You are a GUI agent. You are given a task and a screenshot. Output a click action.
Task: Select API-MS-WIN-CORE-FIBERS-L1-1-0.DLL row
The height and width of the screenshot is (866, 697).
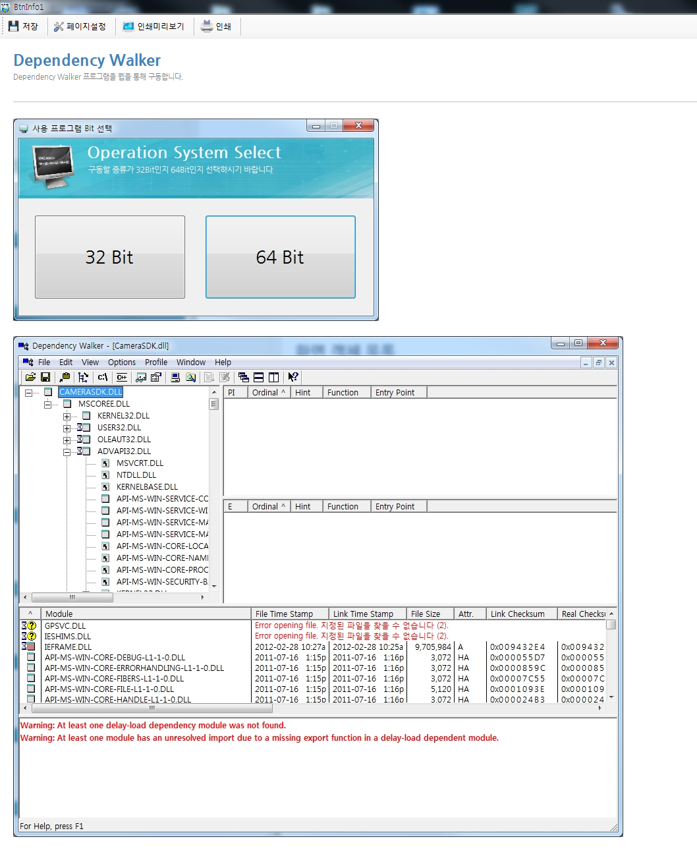(114, 679)
